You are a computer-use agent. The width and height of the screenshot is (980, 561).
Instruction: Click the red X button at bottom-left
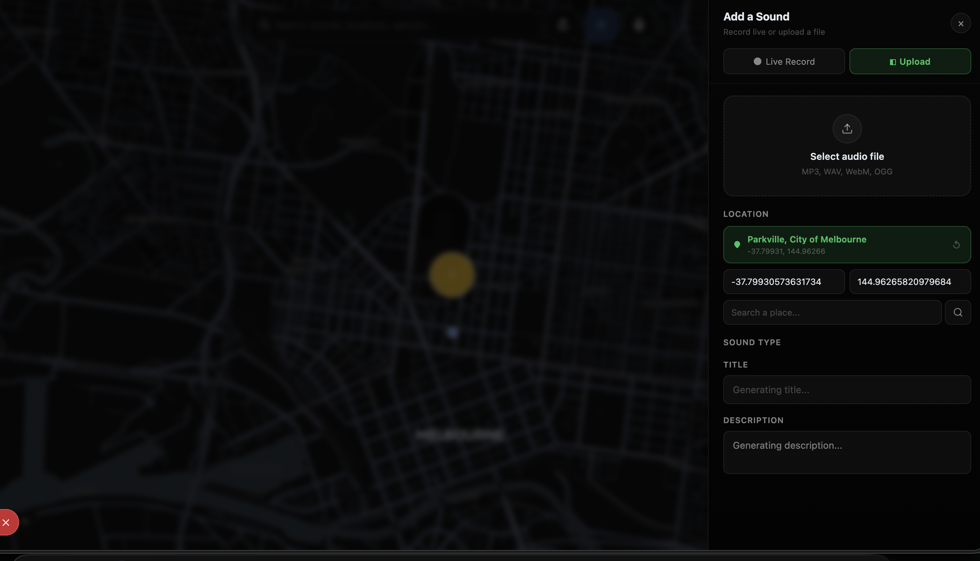[7, 523]
